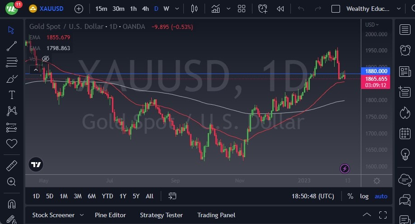Set the date range to 1D

(x=36, y=196)
